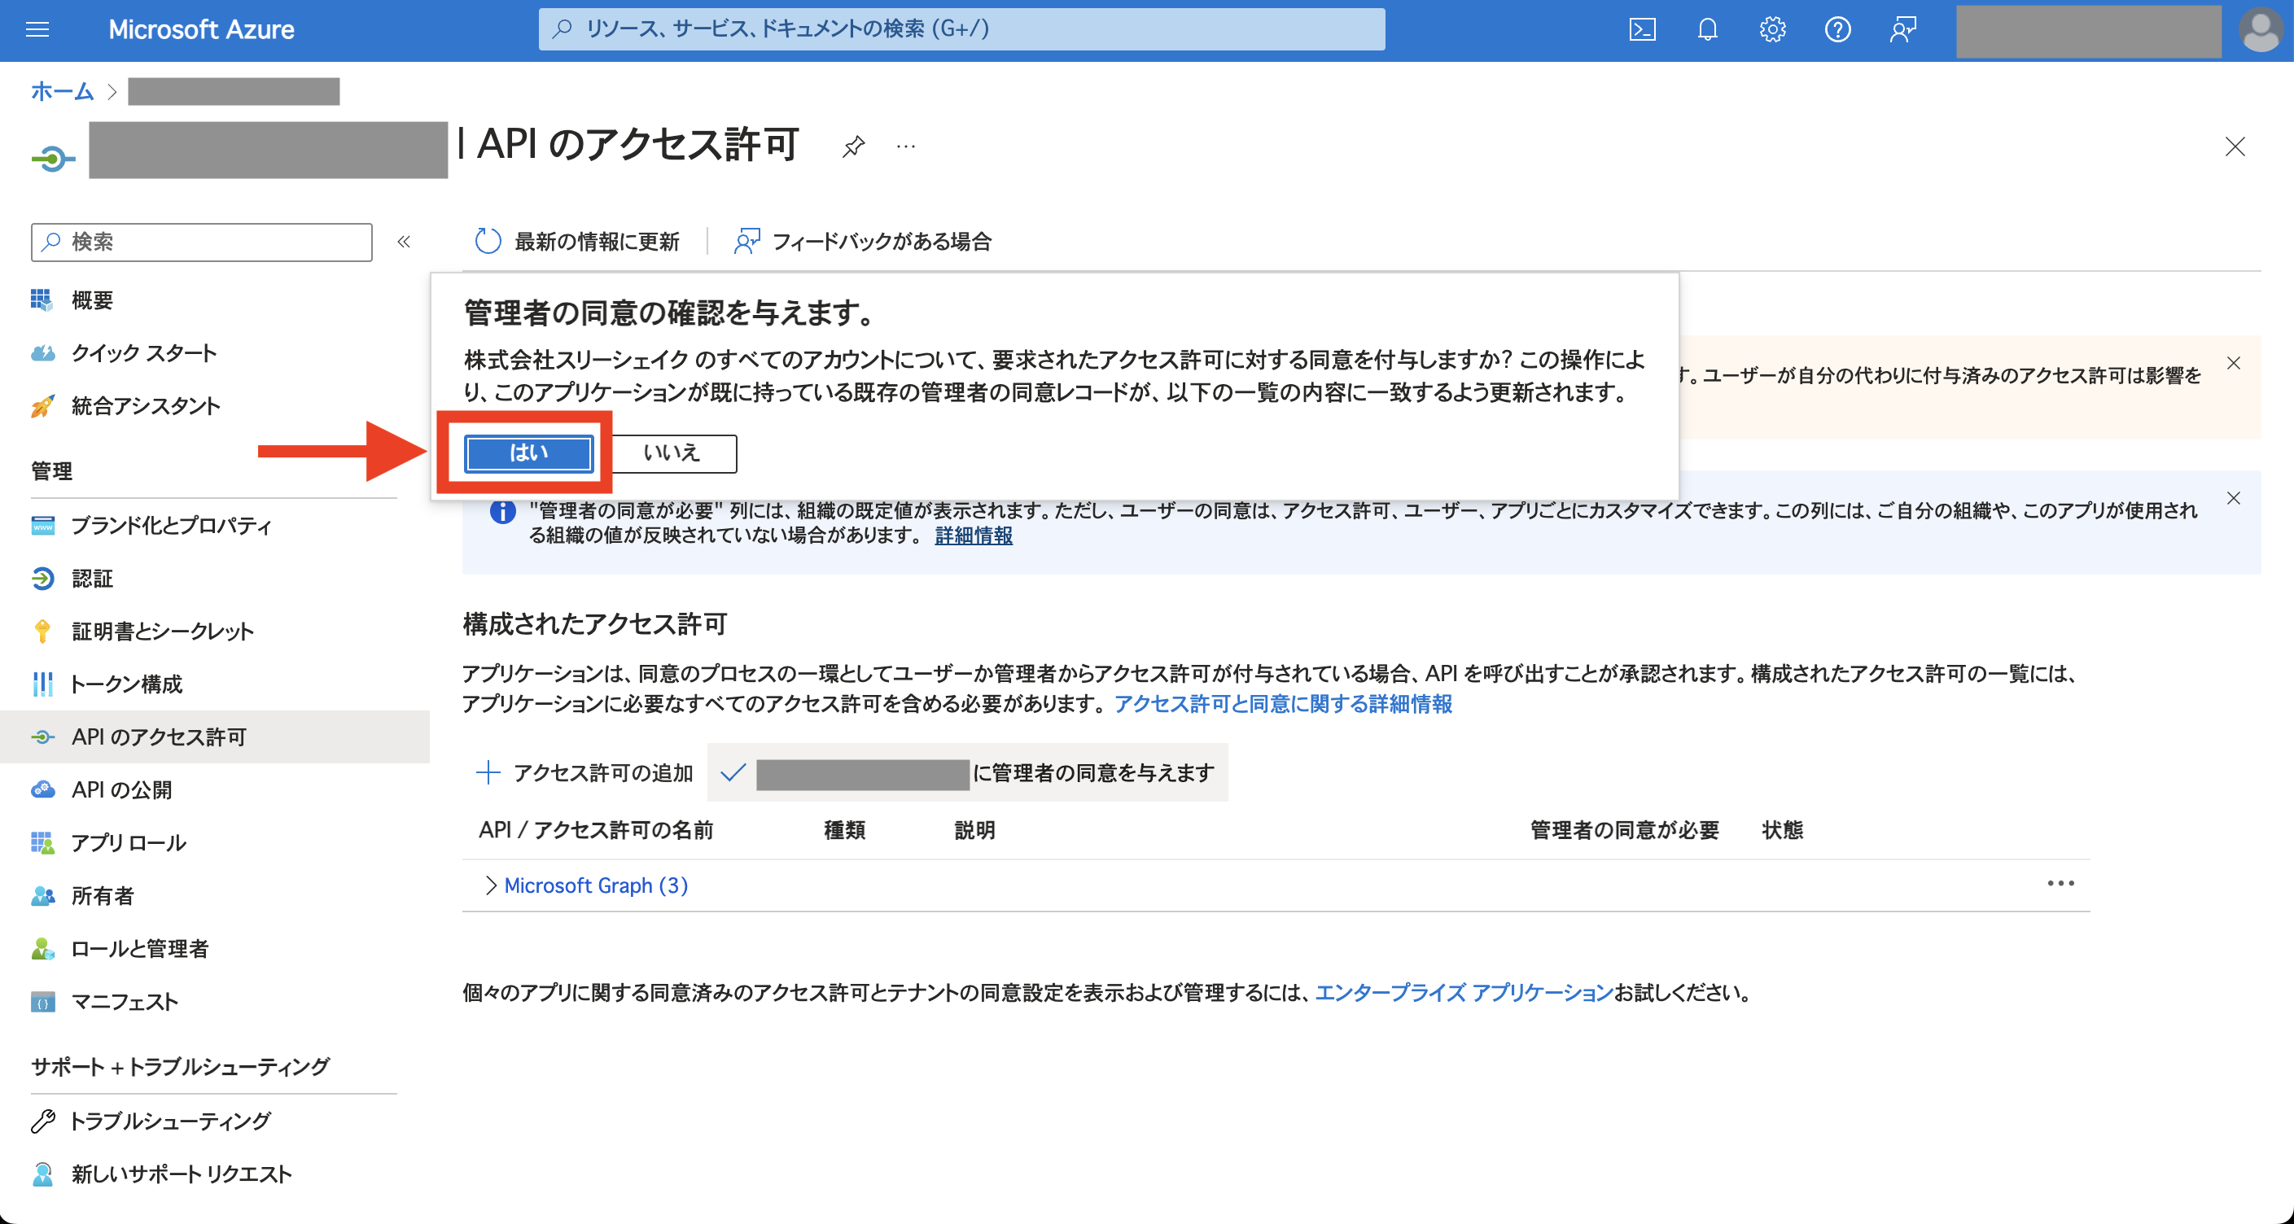2294x1224 pixels.
Task: Collapse the left navigation menu
Action: click(x=404, y=241)
